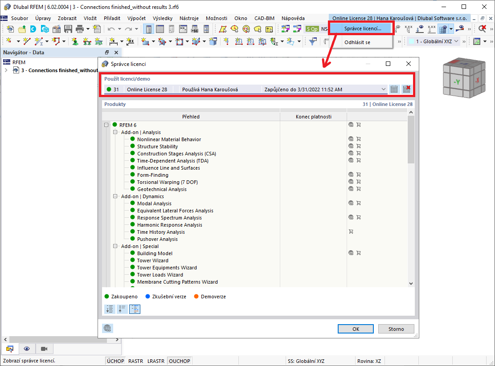The height and width of the screenshot is (366, 495).
Task: Click the undo arrow in the toolbar
Action: coord(111,29)
